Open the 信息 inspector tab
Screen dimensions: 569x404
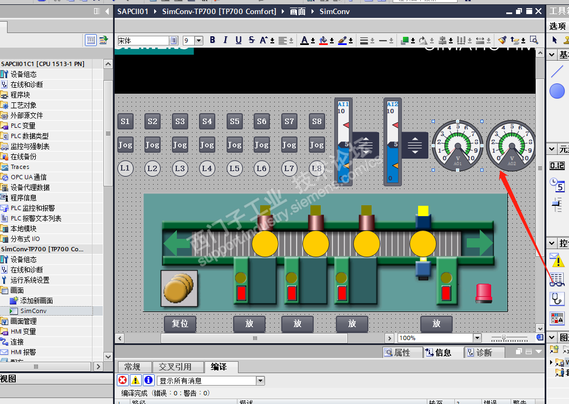[443, 353]
